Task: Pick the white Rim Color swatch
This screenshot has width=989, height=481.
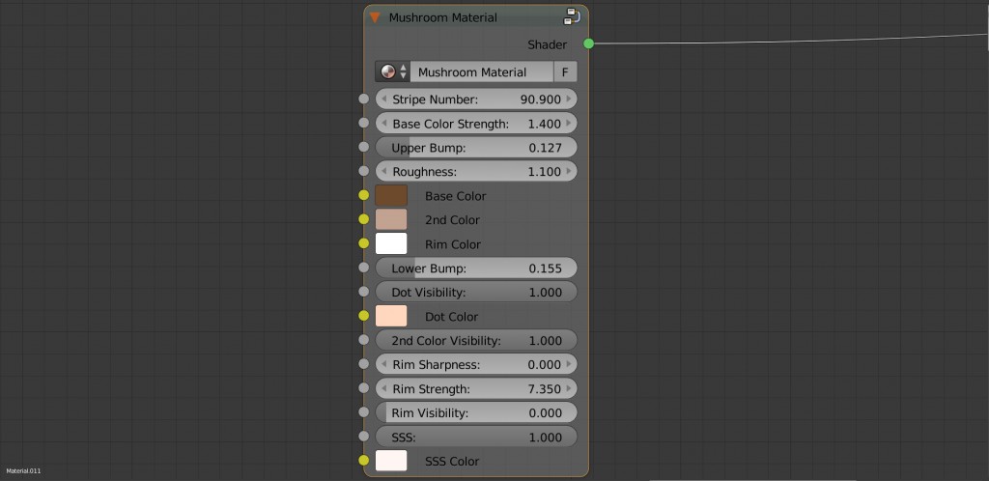Action: click(x=391, y=244)
